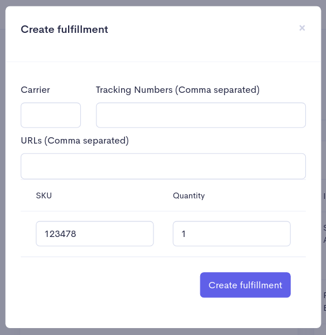Click the Carrier label
Screen dimensions: 326x335
35,90
